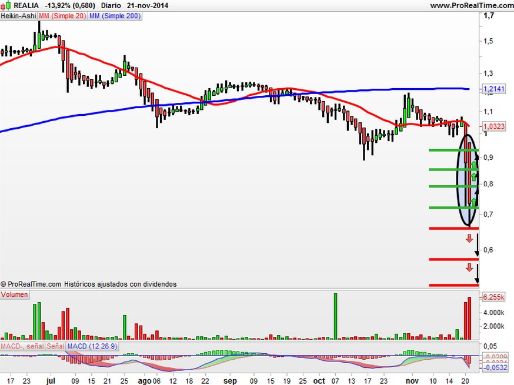The height and width of the screenshot is (385, 514).
Task: Click the 0,8 price axis label
Action: click(488, 184)
